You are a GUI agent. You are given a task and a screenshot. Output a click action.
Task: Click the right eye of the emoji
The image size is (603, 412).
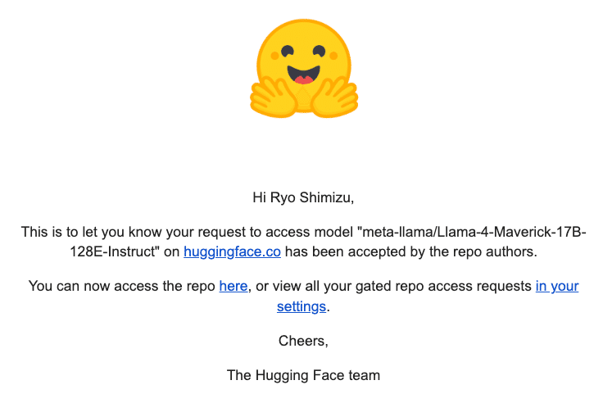(x=320, y=52)
